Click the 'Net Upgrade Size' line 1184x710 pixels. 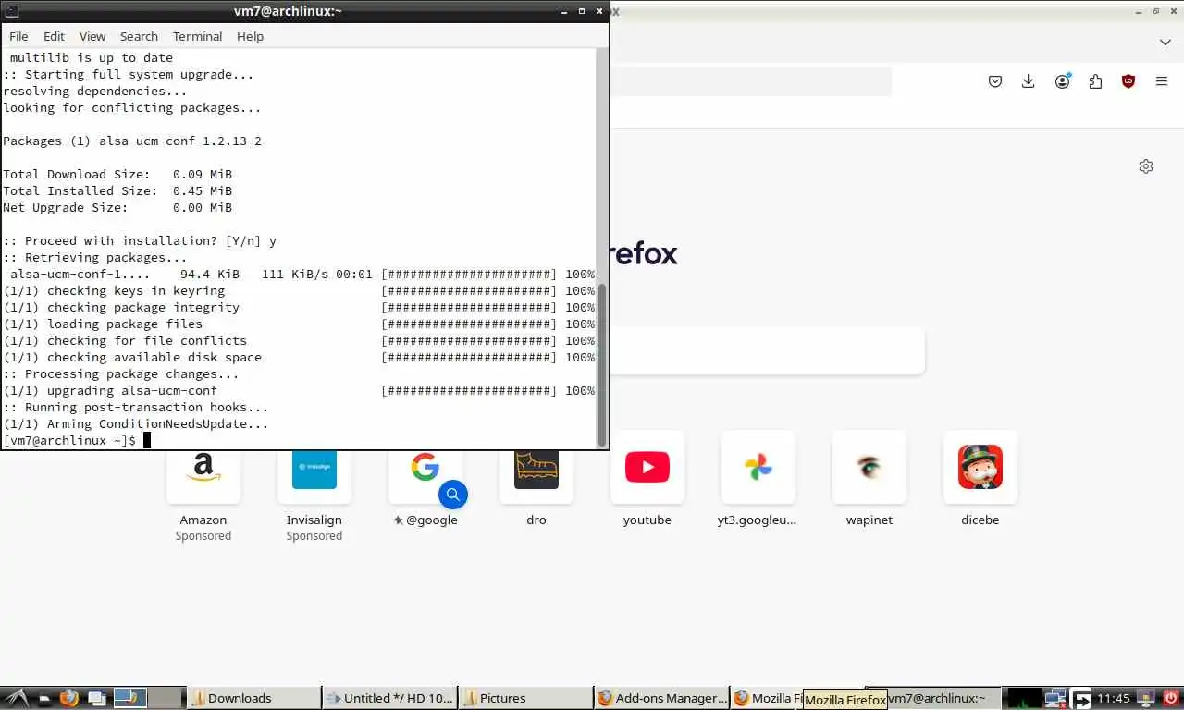(x=117, y=207)
